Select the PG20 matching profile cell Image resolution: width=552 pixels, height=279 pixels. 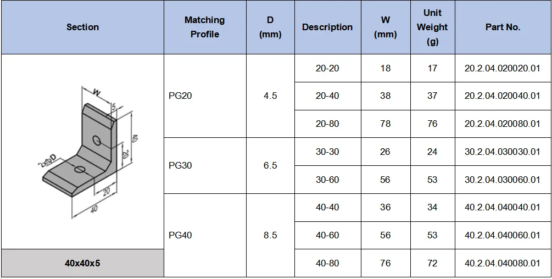pyautogui.click(x=205, y=96)
